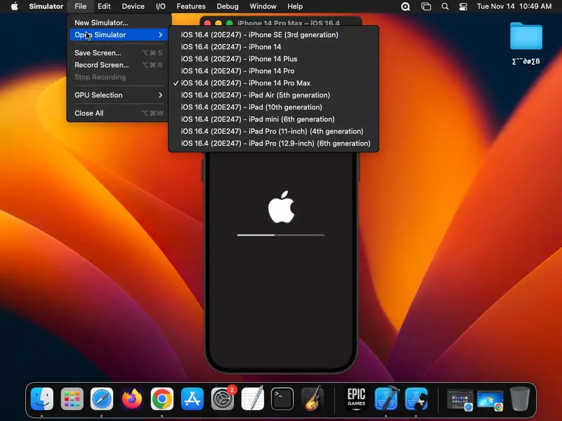Image resolution: width=562 pixels, height=421 pixels.
Task: Launch Google Chrome from the Dock
Action: pyautogui.click(x=162, y=399)
